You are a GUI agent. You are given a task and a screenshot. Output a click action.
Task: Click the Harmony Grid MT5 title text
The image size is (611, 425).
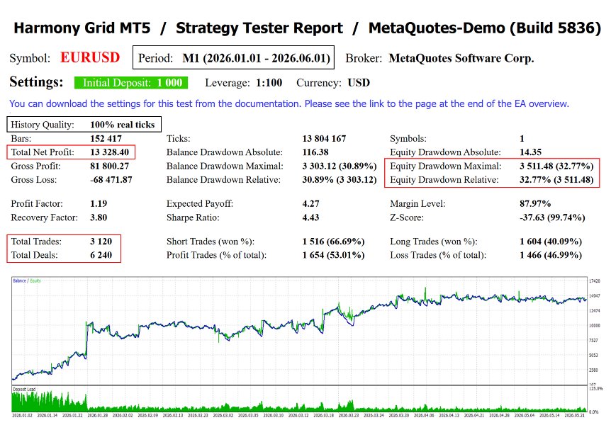tap(82, 28)
